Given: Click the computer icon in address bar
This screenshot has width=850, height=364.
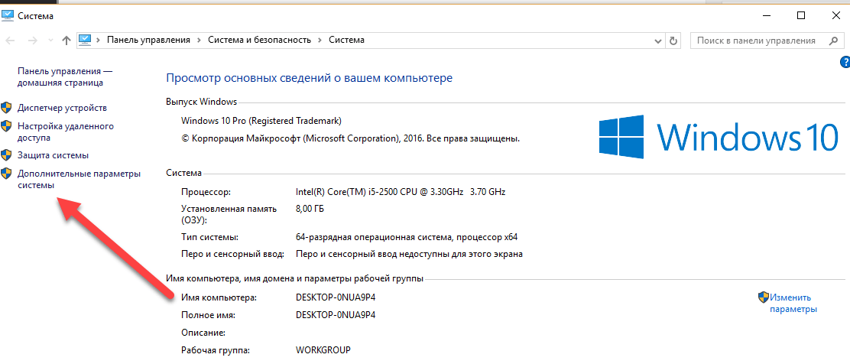Looking at the screenshot, I should click(85, 40).
